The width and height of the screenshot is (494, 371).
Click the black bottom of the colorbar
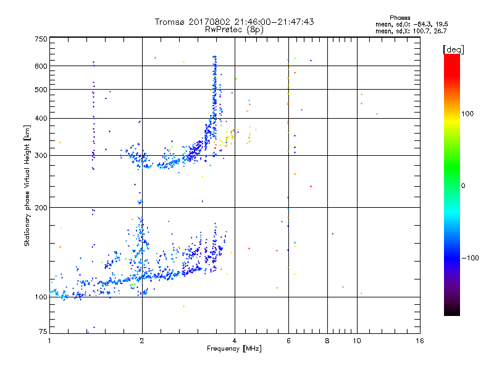pos(452,311)
